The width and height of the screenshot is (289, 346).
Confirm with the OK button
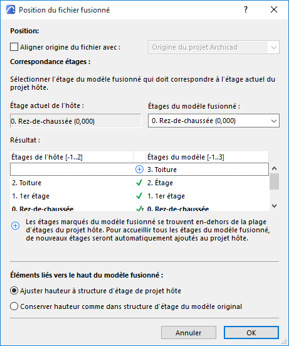click(x=251, y=333)
